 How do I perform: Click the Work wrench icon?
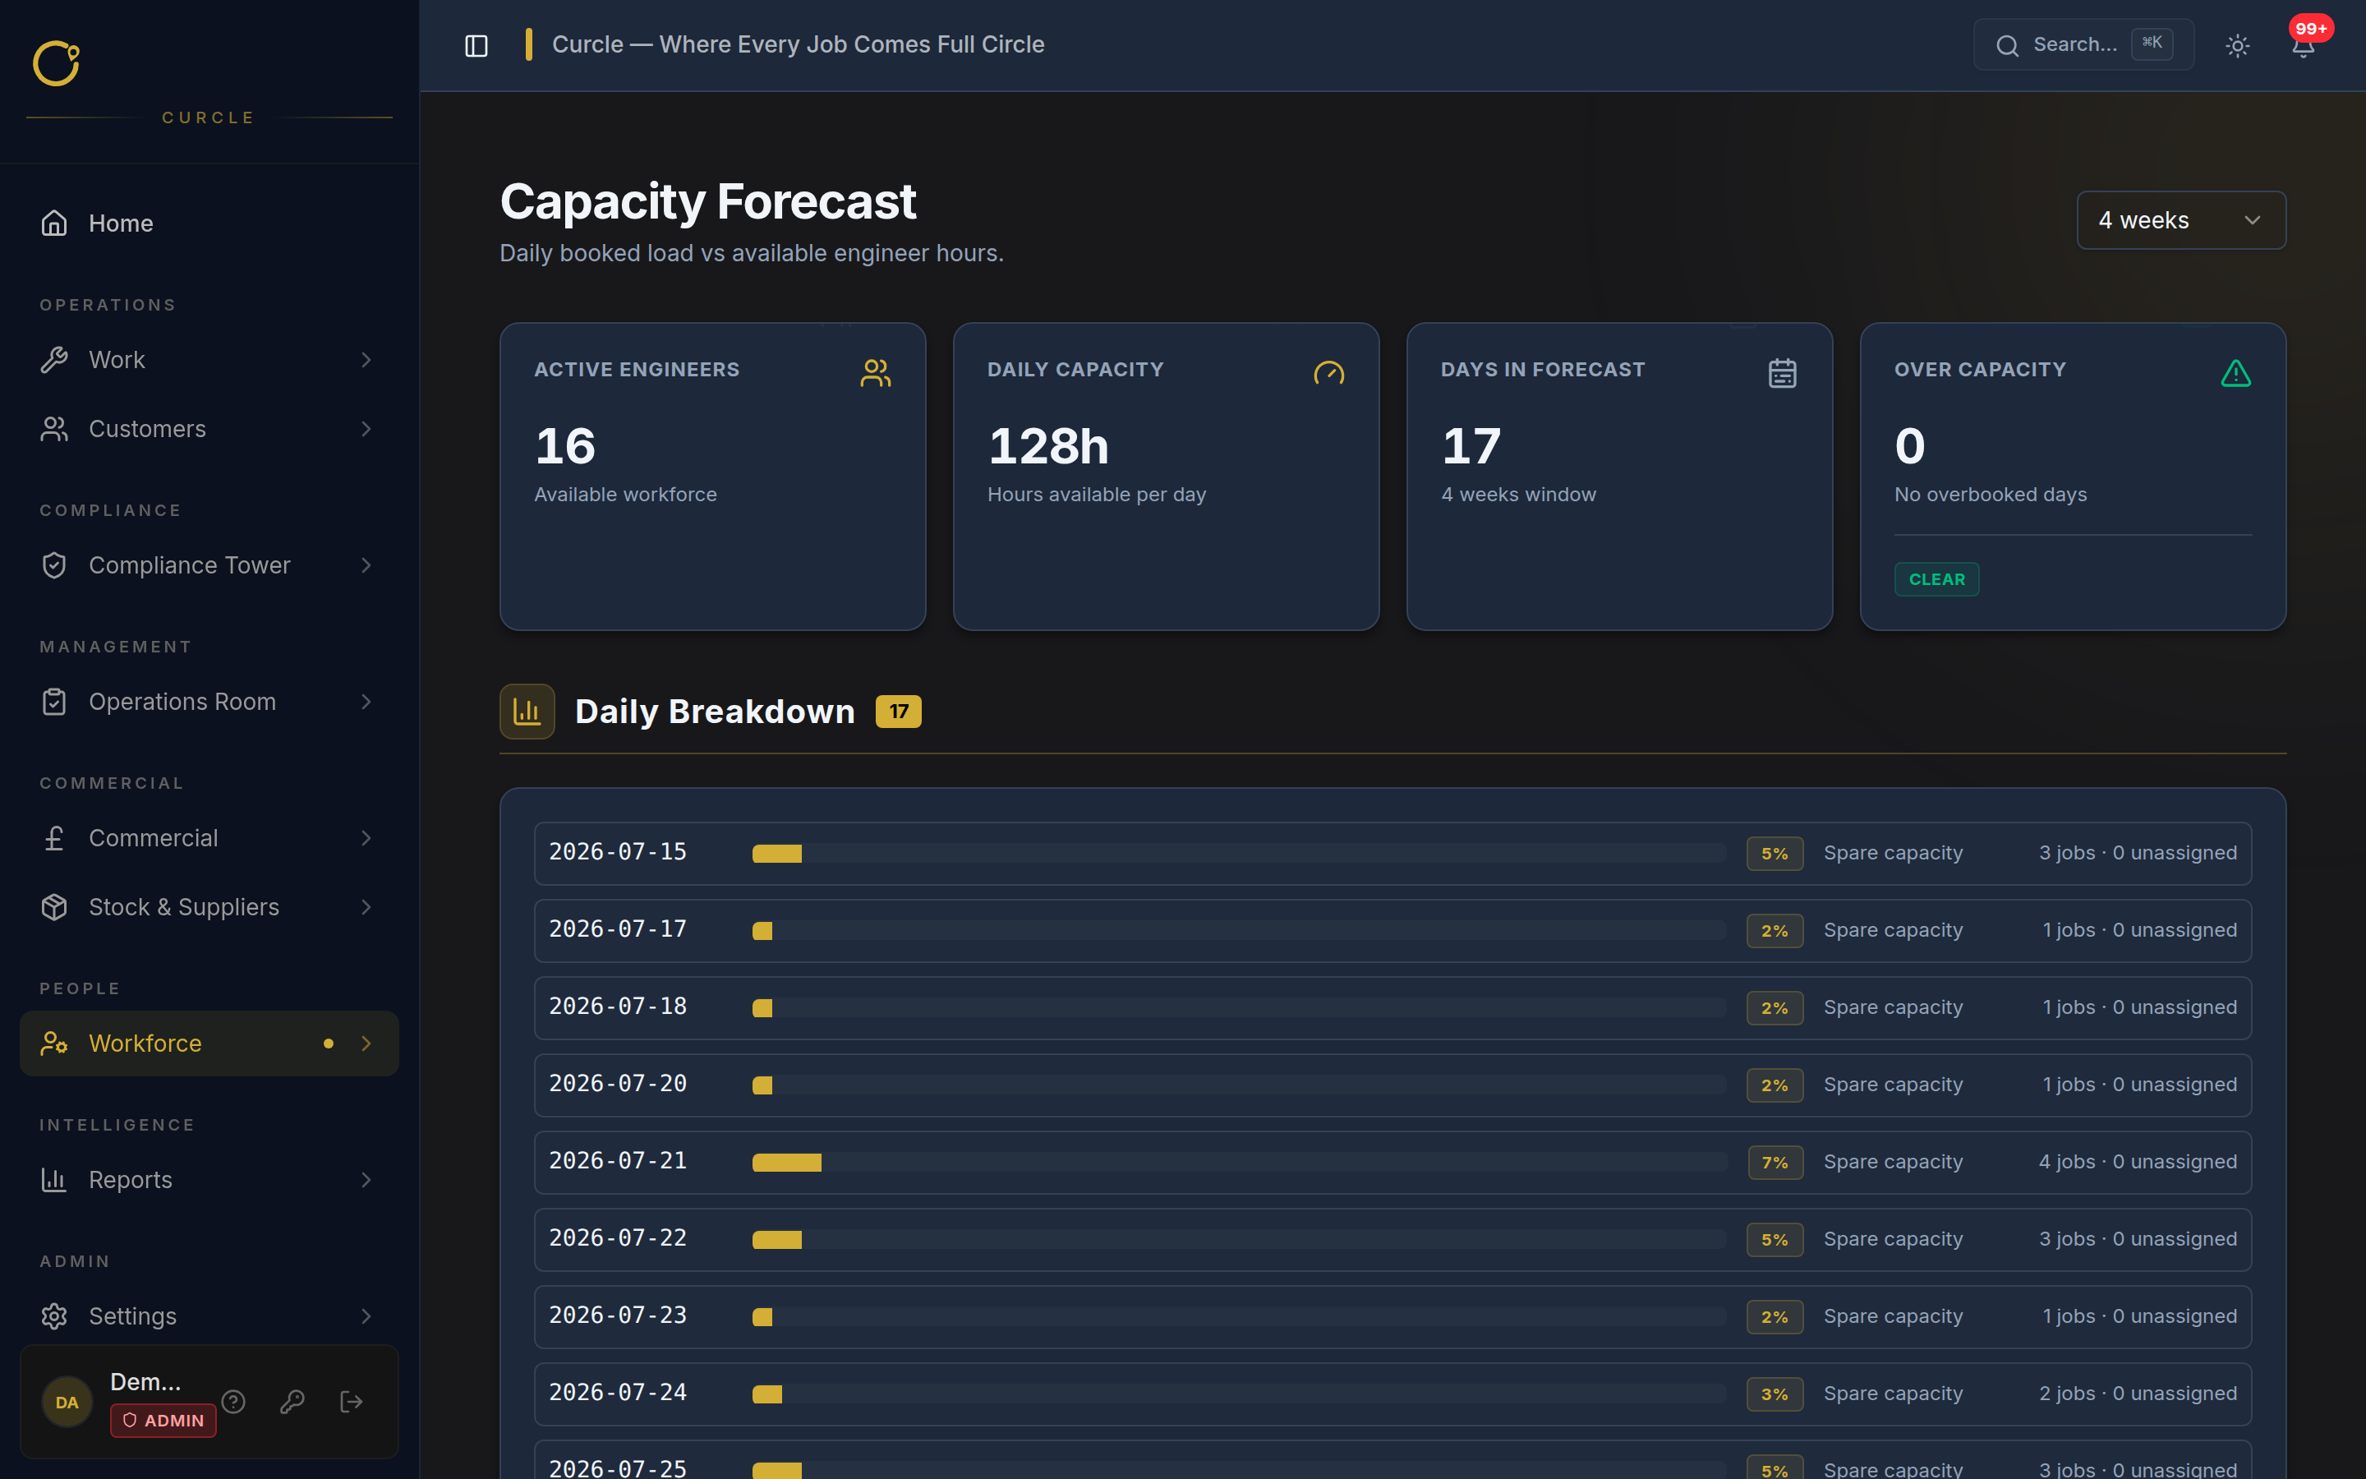pos(55,360)
